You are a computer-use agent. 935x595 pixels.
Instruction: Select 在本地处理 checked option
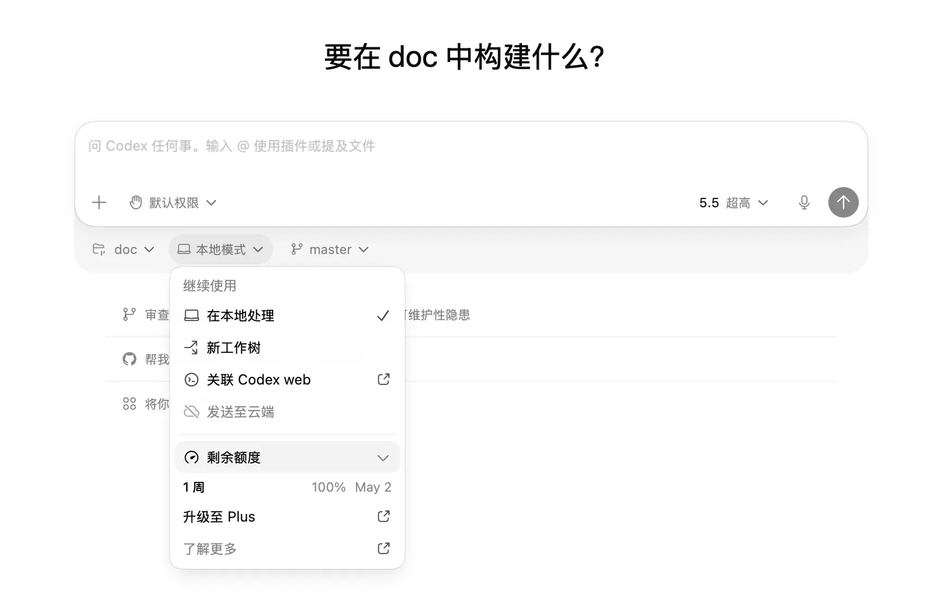241,315
